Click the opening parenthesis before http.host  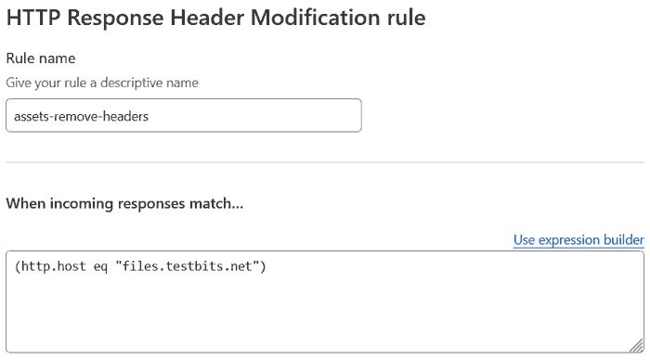coord(18,266)
